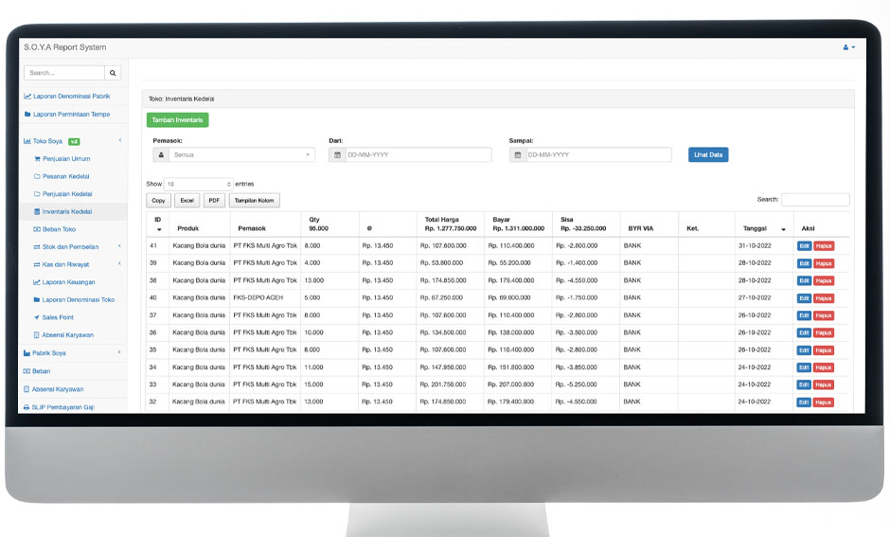Click Edit for row ID 40

click(x=804, y=298)
